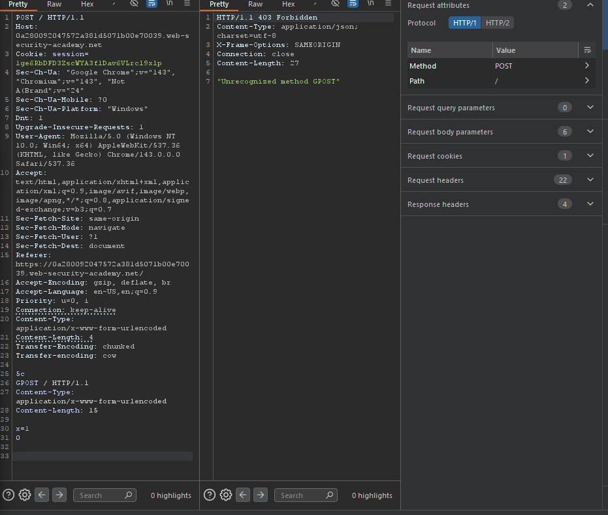Viewport: 608px width, 515px height.
Task: Click "X-Frame-Options: SAMEORIGIN" response header
Action: (278, 45)
